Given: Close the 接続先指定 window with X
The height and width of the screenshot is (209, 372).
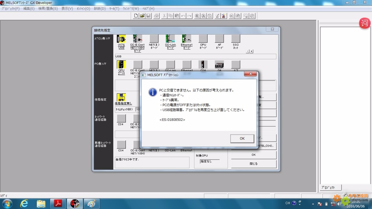Looking at the screenshot, I should click(x=272, y=29).
